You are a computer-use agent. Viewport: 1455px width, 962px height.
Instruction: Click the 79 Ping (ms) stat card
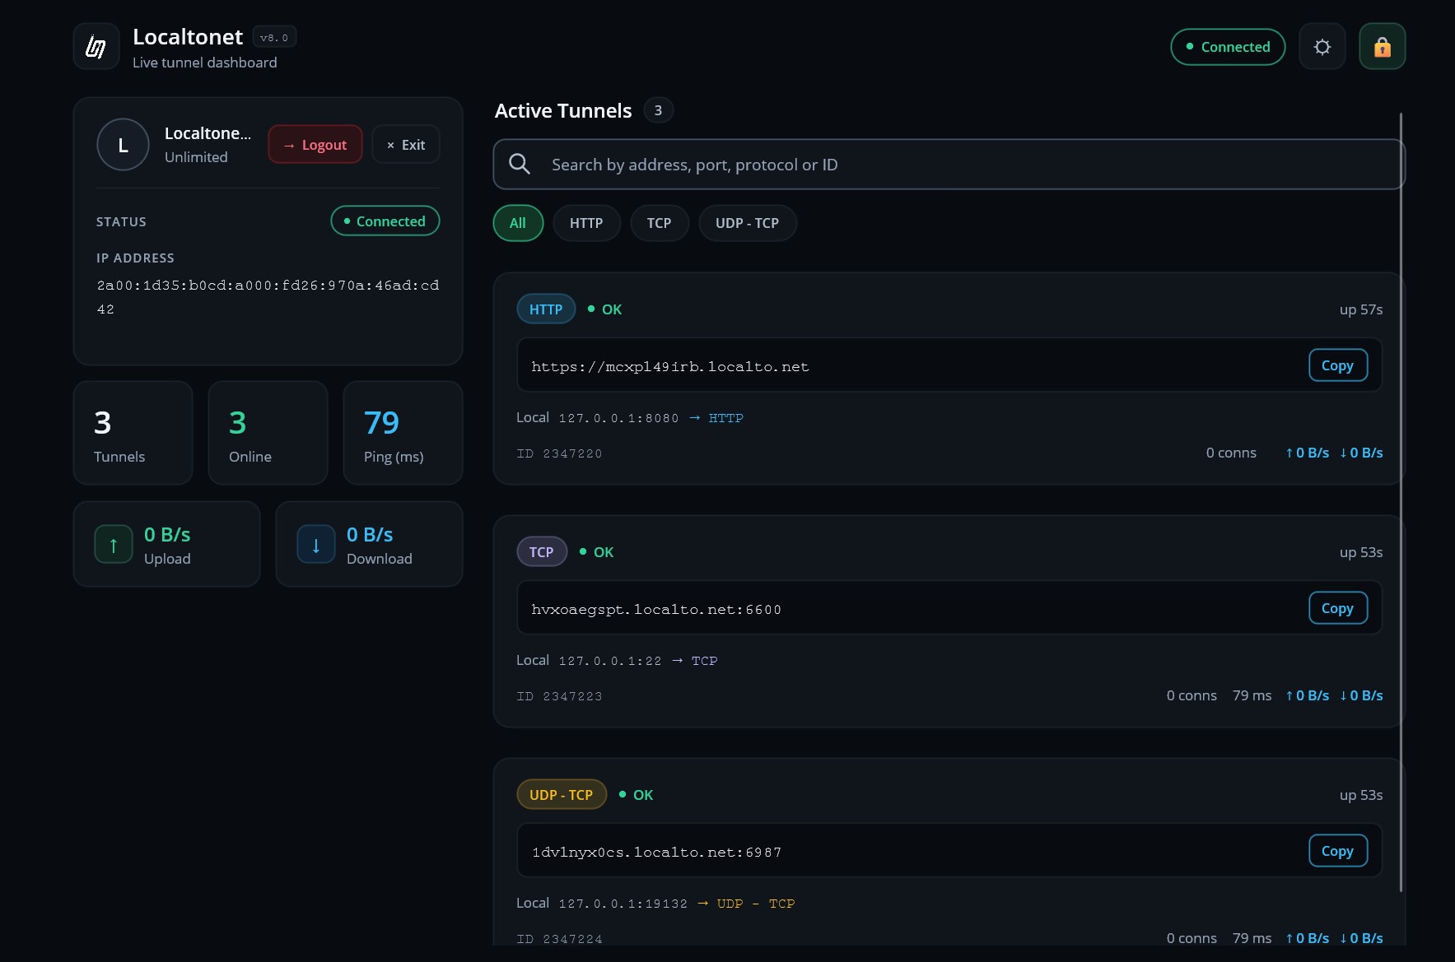[x=403, y=433]
